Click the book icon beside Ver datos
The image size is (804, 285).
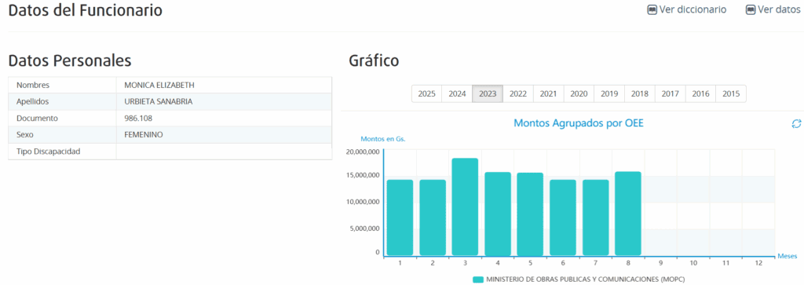click(751, 9)
